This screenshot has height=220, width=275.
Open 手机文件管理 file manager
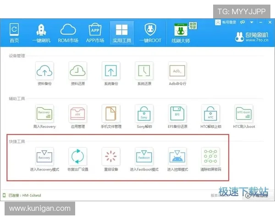tap(111, 116)
